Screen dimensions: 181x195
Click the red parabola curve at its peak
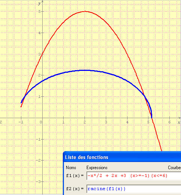click(x=85, y=11)
